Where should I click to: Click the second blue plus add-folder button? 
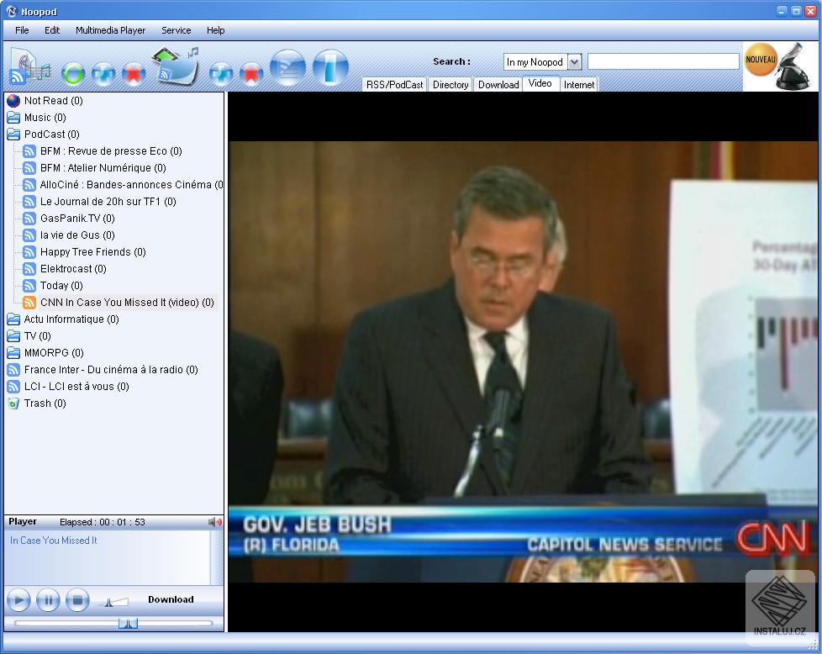point(221,73)
